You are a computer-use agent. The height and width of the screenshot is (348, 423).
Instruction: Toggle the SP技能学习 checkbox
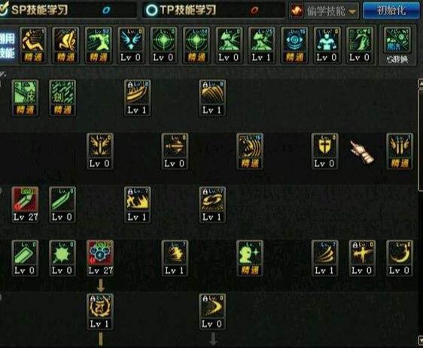(4, 10)
